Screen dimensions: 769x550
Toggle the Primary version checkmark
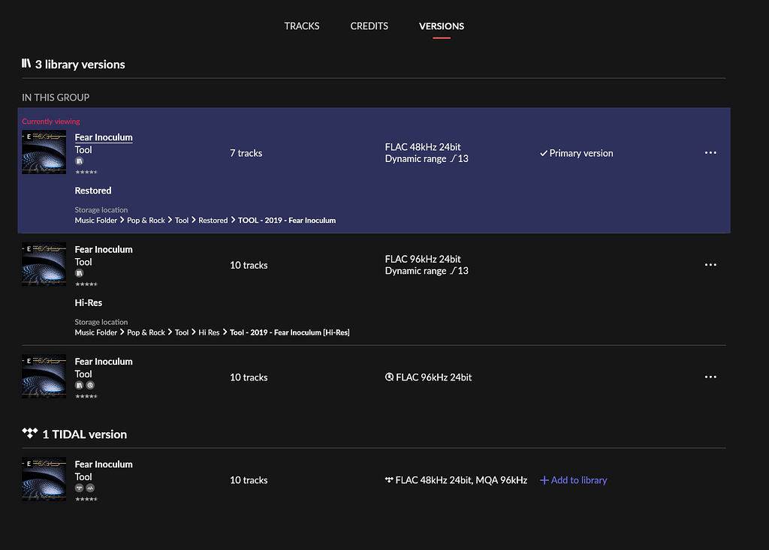[x=544, y=152]
